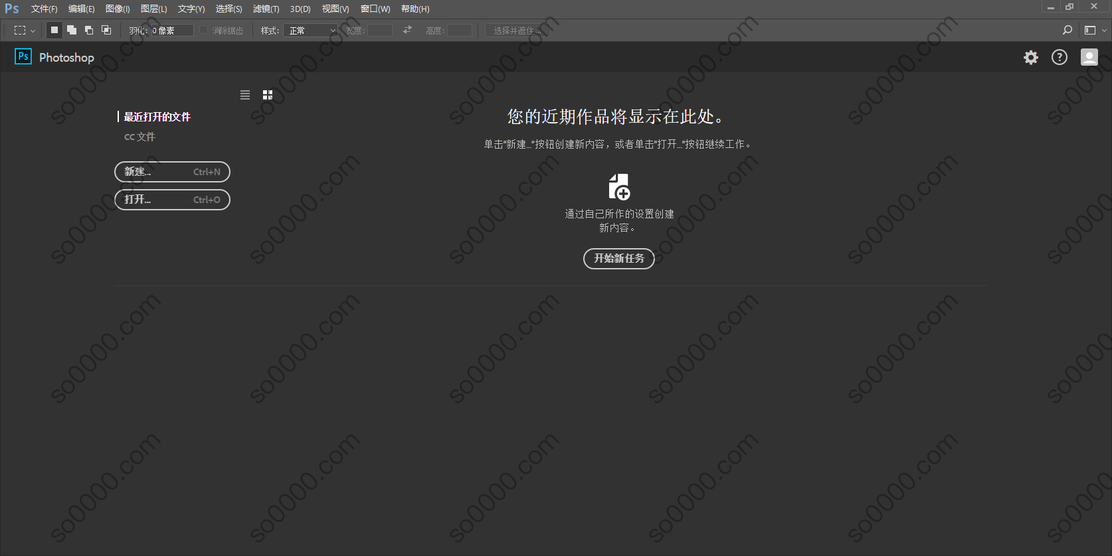Select the CC 文件 tab

(x=139, y=137)
